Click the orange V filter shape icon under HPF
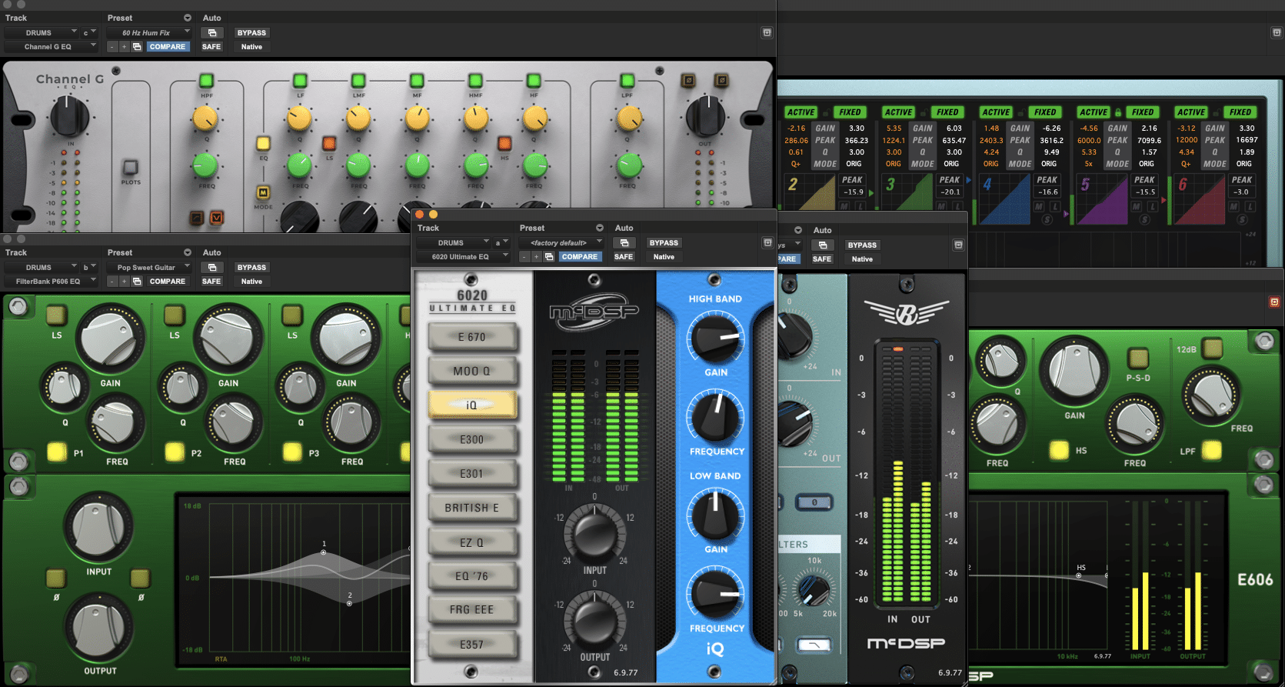 [216, 218]
